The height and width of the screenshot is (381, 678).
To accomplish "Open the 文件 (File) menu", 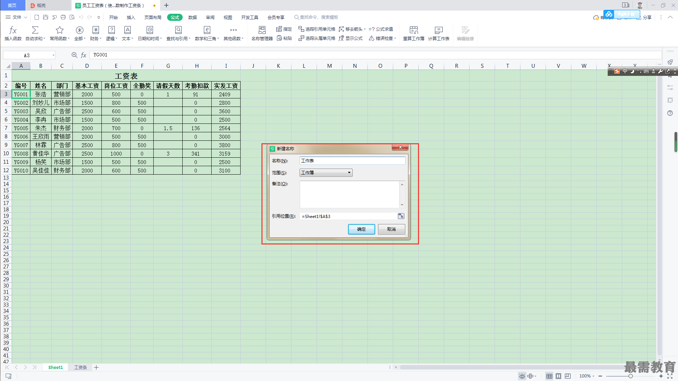I will pyautogui.click(x=16, y=17).
